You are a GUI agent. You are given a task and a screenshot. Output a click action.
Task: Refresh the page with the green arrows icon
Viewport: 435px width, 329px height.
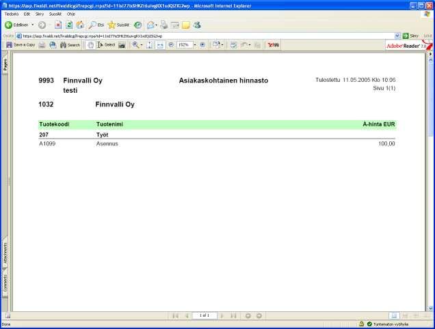click(x=69, y=25)
